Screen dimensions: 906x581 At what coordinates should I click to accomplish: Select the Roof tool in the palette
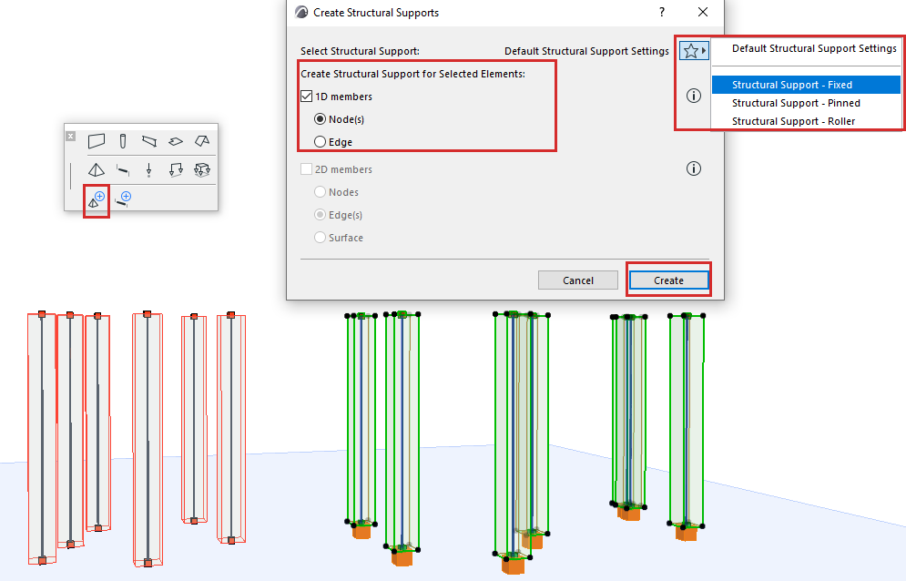click(x=201, y=140)
